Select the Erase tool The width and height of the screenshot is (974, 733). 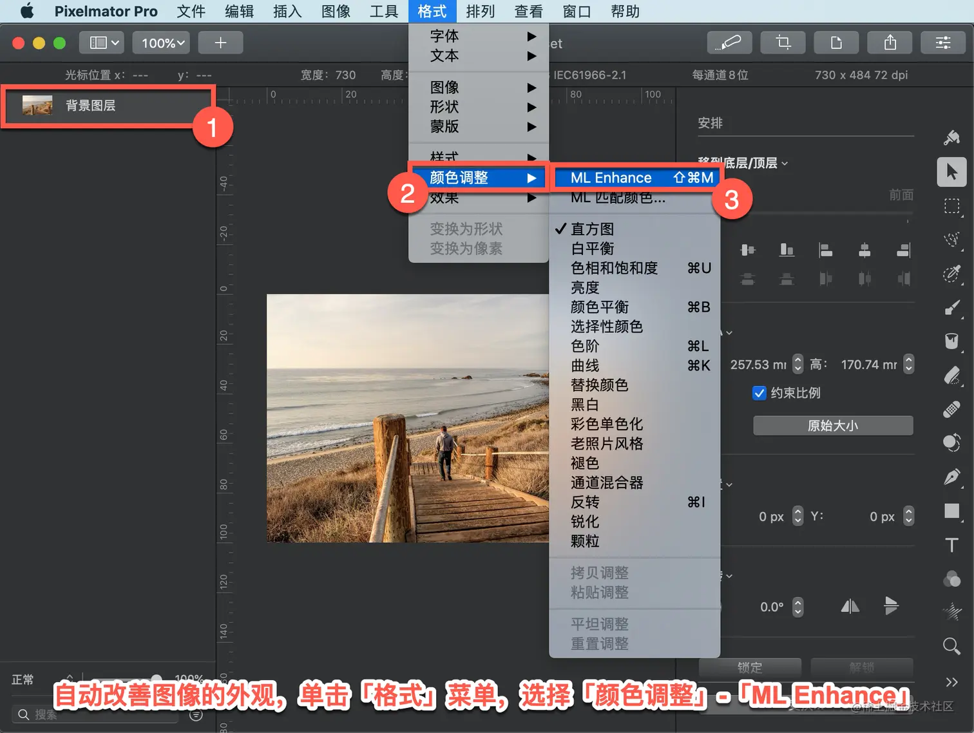click(951, 375)
